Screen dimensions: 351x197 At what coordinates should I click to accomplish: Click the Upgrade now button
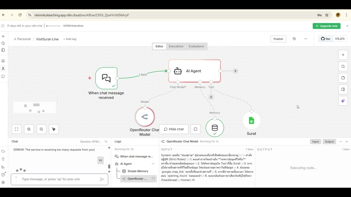327,26
